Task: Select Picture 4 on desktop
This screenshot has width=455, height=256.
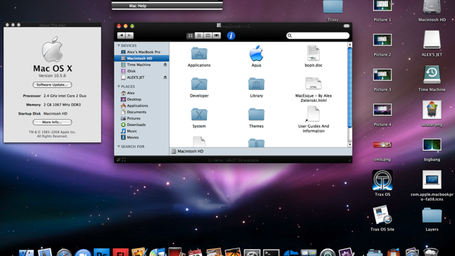Action: [x=382, y=115]
